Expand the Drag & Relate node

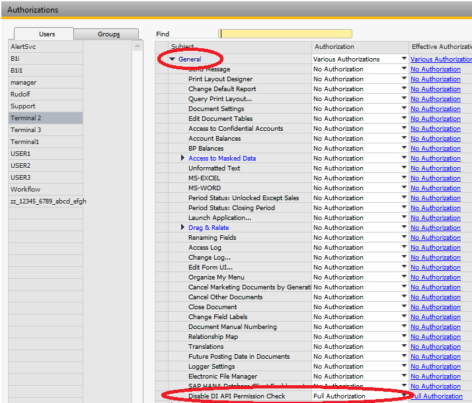[x=183, y=228]
